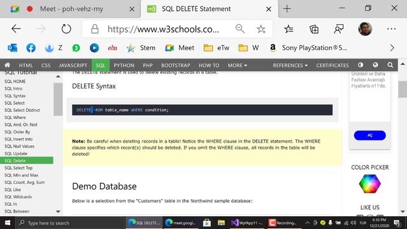Open HOW TO in the navbar
The height and width of the screenshot is (229, 407).
pos(209,66)
